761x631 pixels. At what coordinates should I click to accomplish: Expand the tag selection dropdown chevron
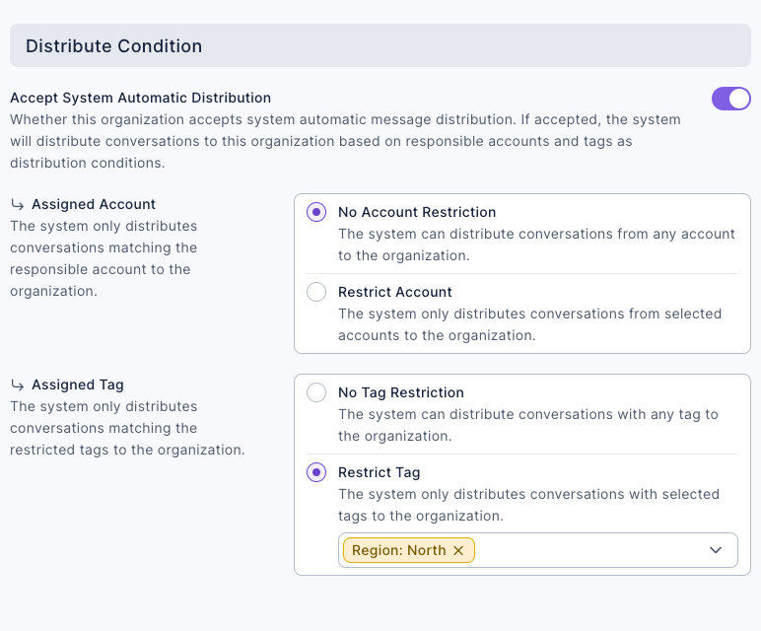coord(716,550)
